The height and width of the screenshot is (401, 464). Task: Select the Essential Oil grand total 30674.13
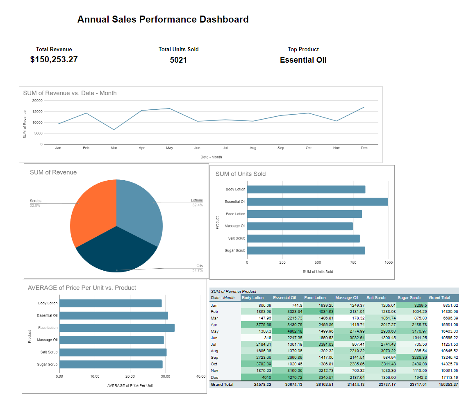tap(287, 385)
